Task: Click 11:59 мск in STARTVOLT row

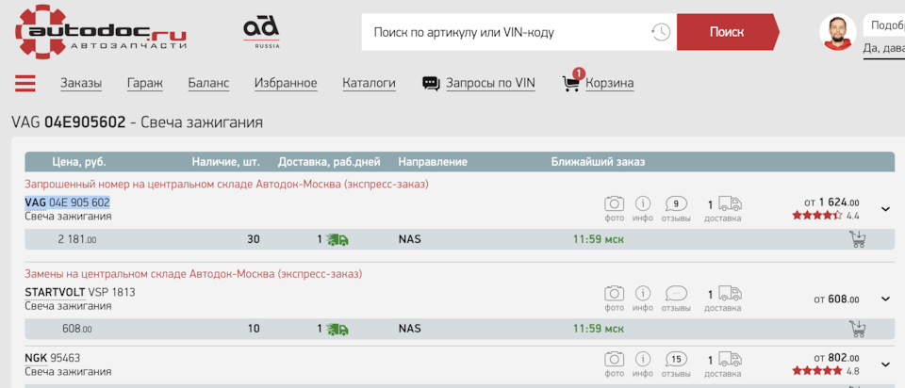Action: (x=599, y=330)
